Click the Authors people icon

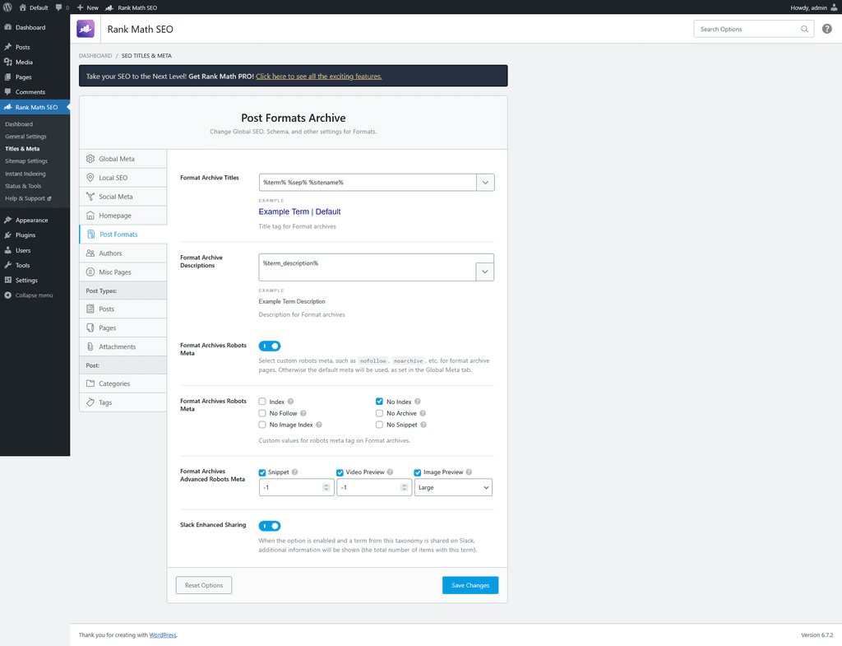pos(90,253)
